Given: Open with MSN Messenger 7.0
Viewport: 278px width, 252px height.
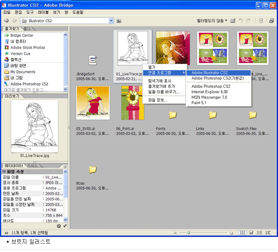Looking at the screenshot, I should click(218, 97).
